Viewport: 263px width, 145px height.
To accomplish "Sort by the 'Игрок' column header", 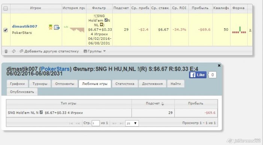I will (x=36, y=8).
